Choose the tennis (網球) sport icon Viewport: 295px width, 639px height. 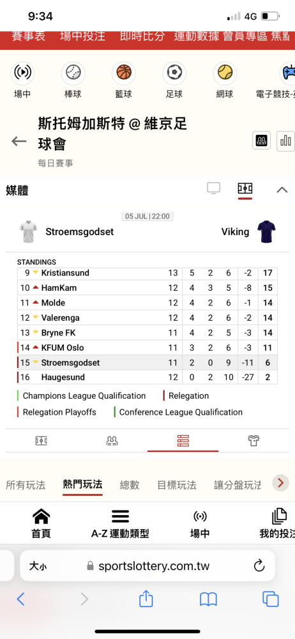click(x=225, y=73)
